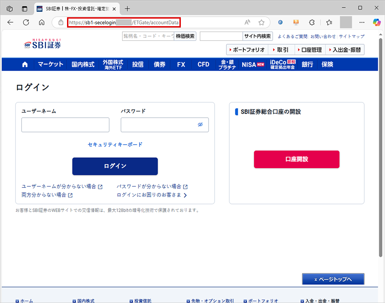Select NISA in navigation bar
385x303 pixels.
[x=253, y=64]
